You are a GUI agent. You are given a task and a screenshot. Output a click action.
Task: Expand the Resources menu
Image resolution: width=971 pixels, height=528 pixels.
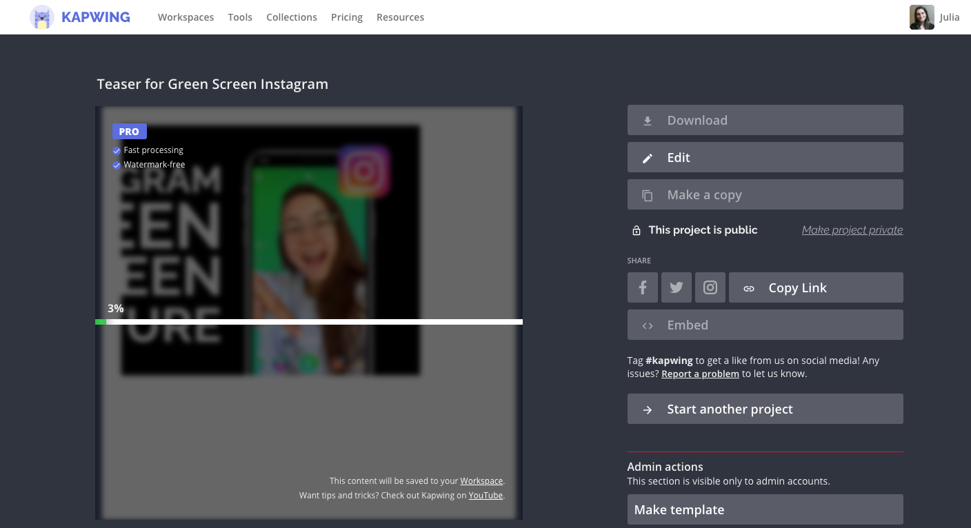click(x=400, y=17)
